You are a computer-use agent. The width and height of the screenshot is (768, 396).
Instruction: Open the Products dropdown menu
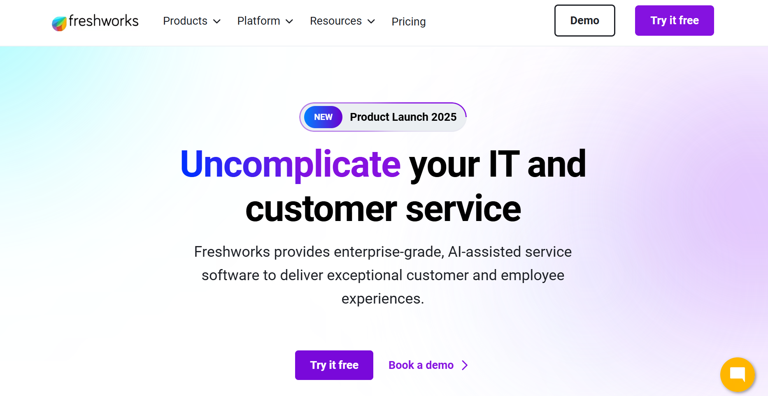pyautogui.click(x=185, y=21)
